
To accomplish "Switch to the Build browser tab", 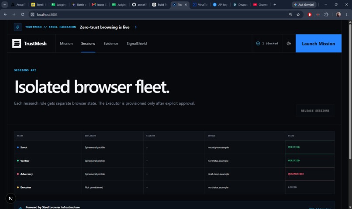I will 160,4.
